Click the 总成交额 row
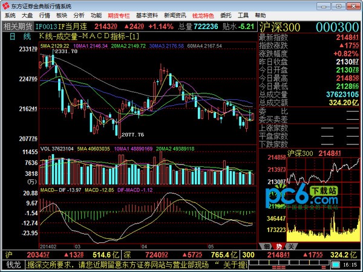Screen dimensions: 363x272 309,103
